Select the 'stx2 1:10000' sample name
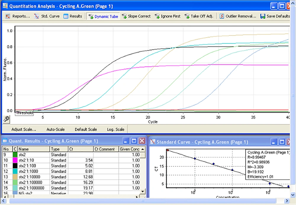This screenshot has width=296, height=205. click(29, 177)
